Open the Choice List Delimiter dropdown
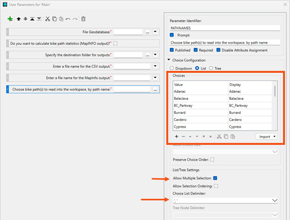Screen dimensions: 290x220 coord(275,200)
